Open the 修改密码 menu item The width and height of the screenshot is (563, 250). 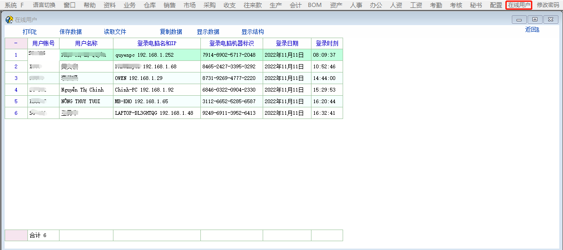(548, 5)
